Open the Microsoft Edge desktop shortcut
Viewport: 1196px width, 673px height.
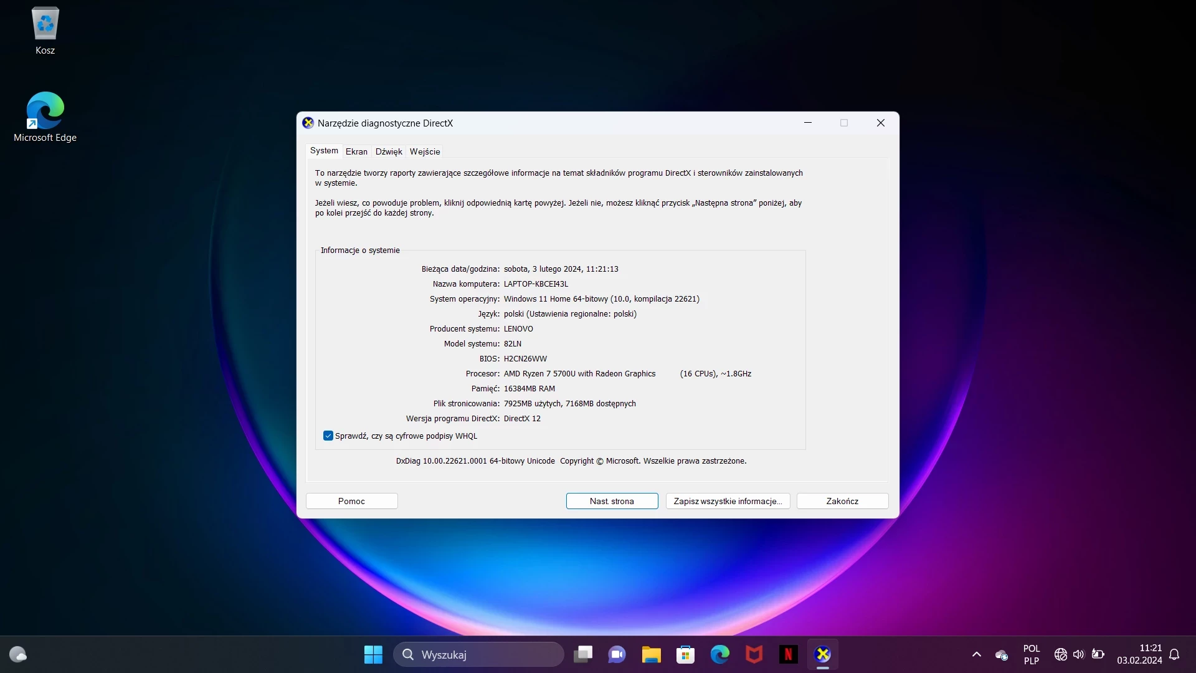click(x=45, y=117)
